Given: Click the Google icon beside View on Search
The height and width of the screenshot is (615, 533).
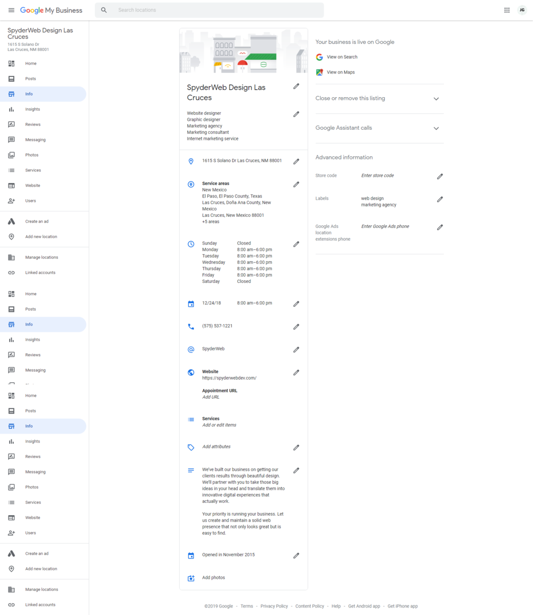Looking at the screenshot, I should pyautogui.click(x=320, y=57).
